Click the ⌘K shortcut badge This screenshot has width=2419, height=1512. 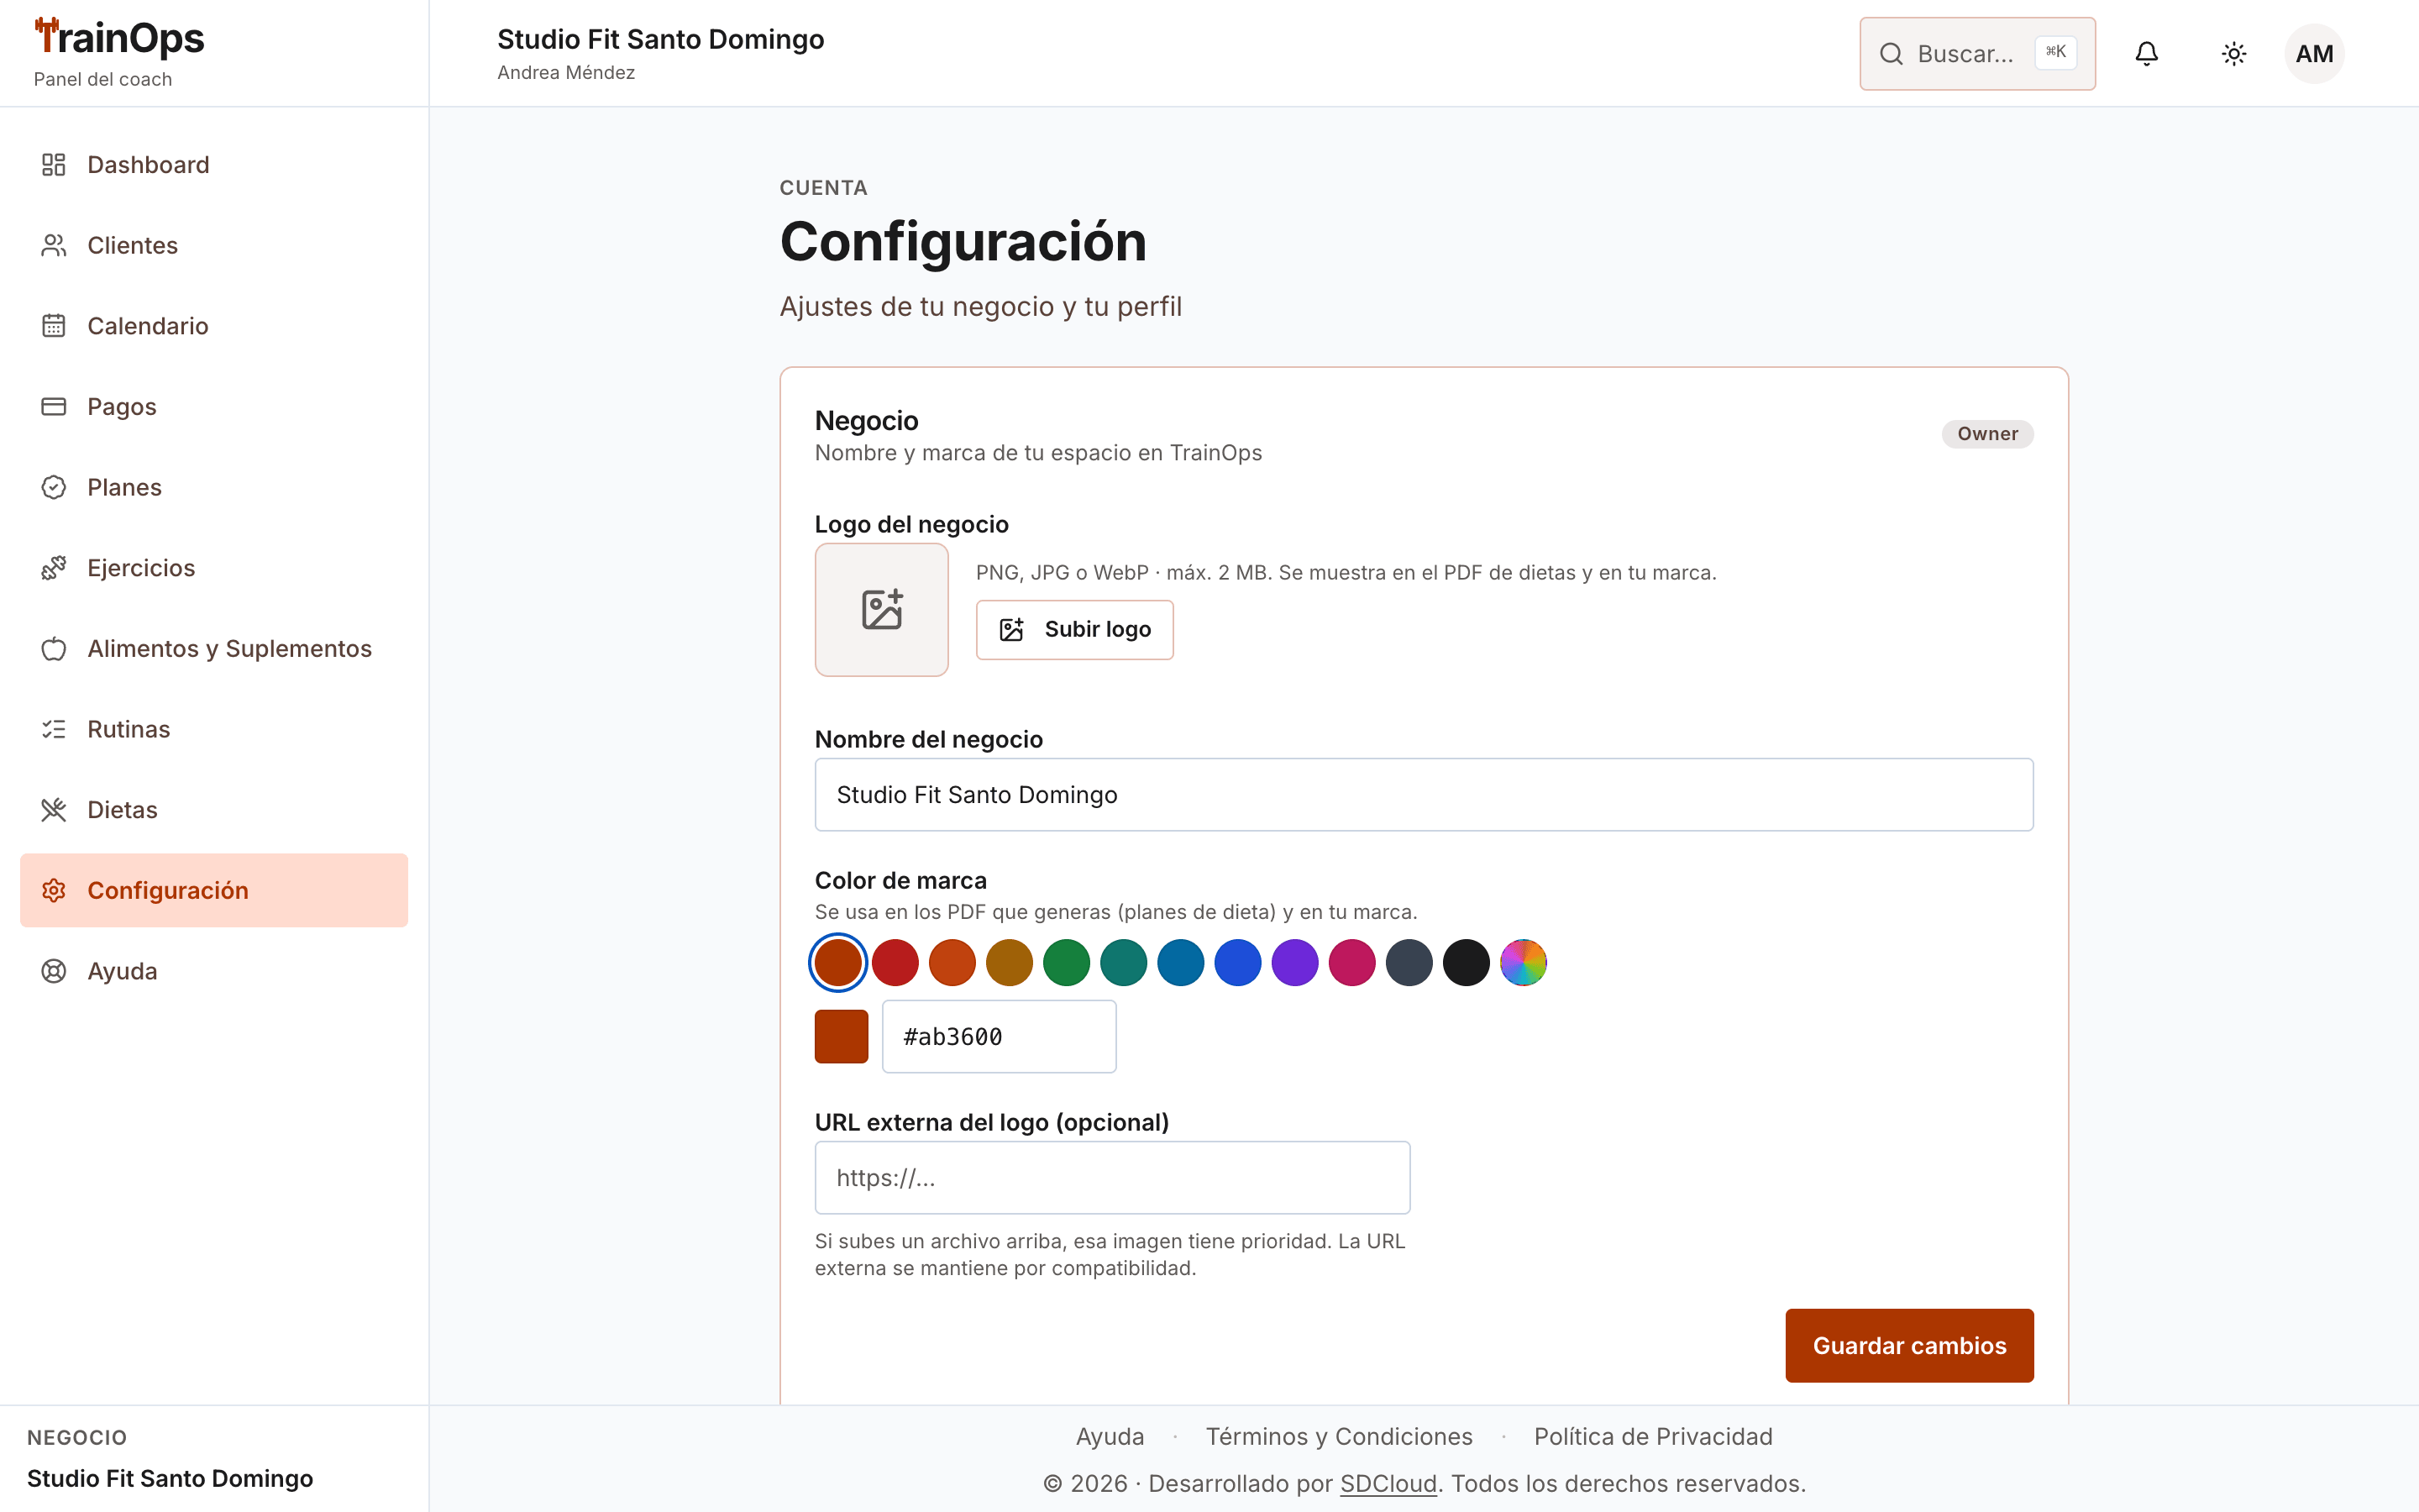point(2055,52)
